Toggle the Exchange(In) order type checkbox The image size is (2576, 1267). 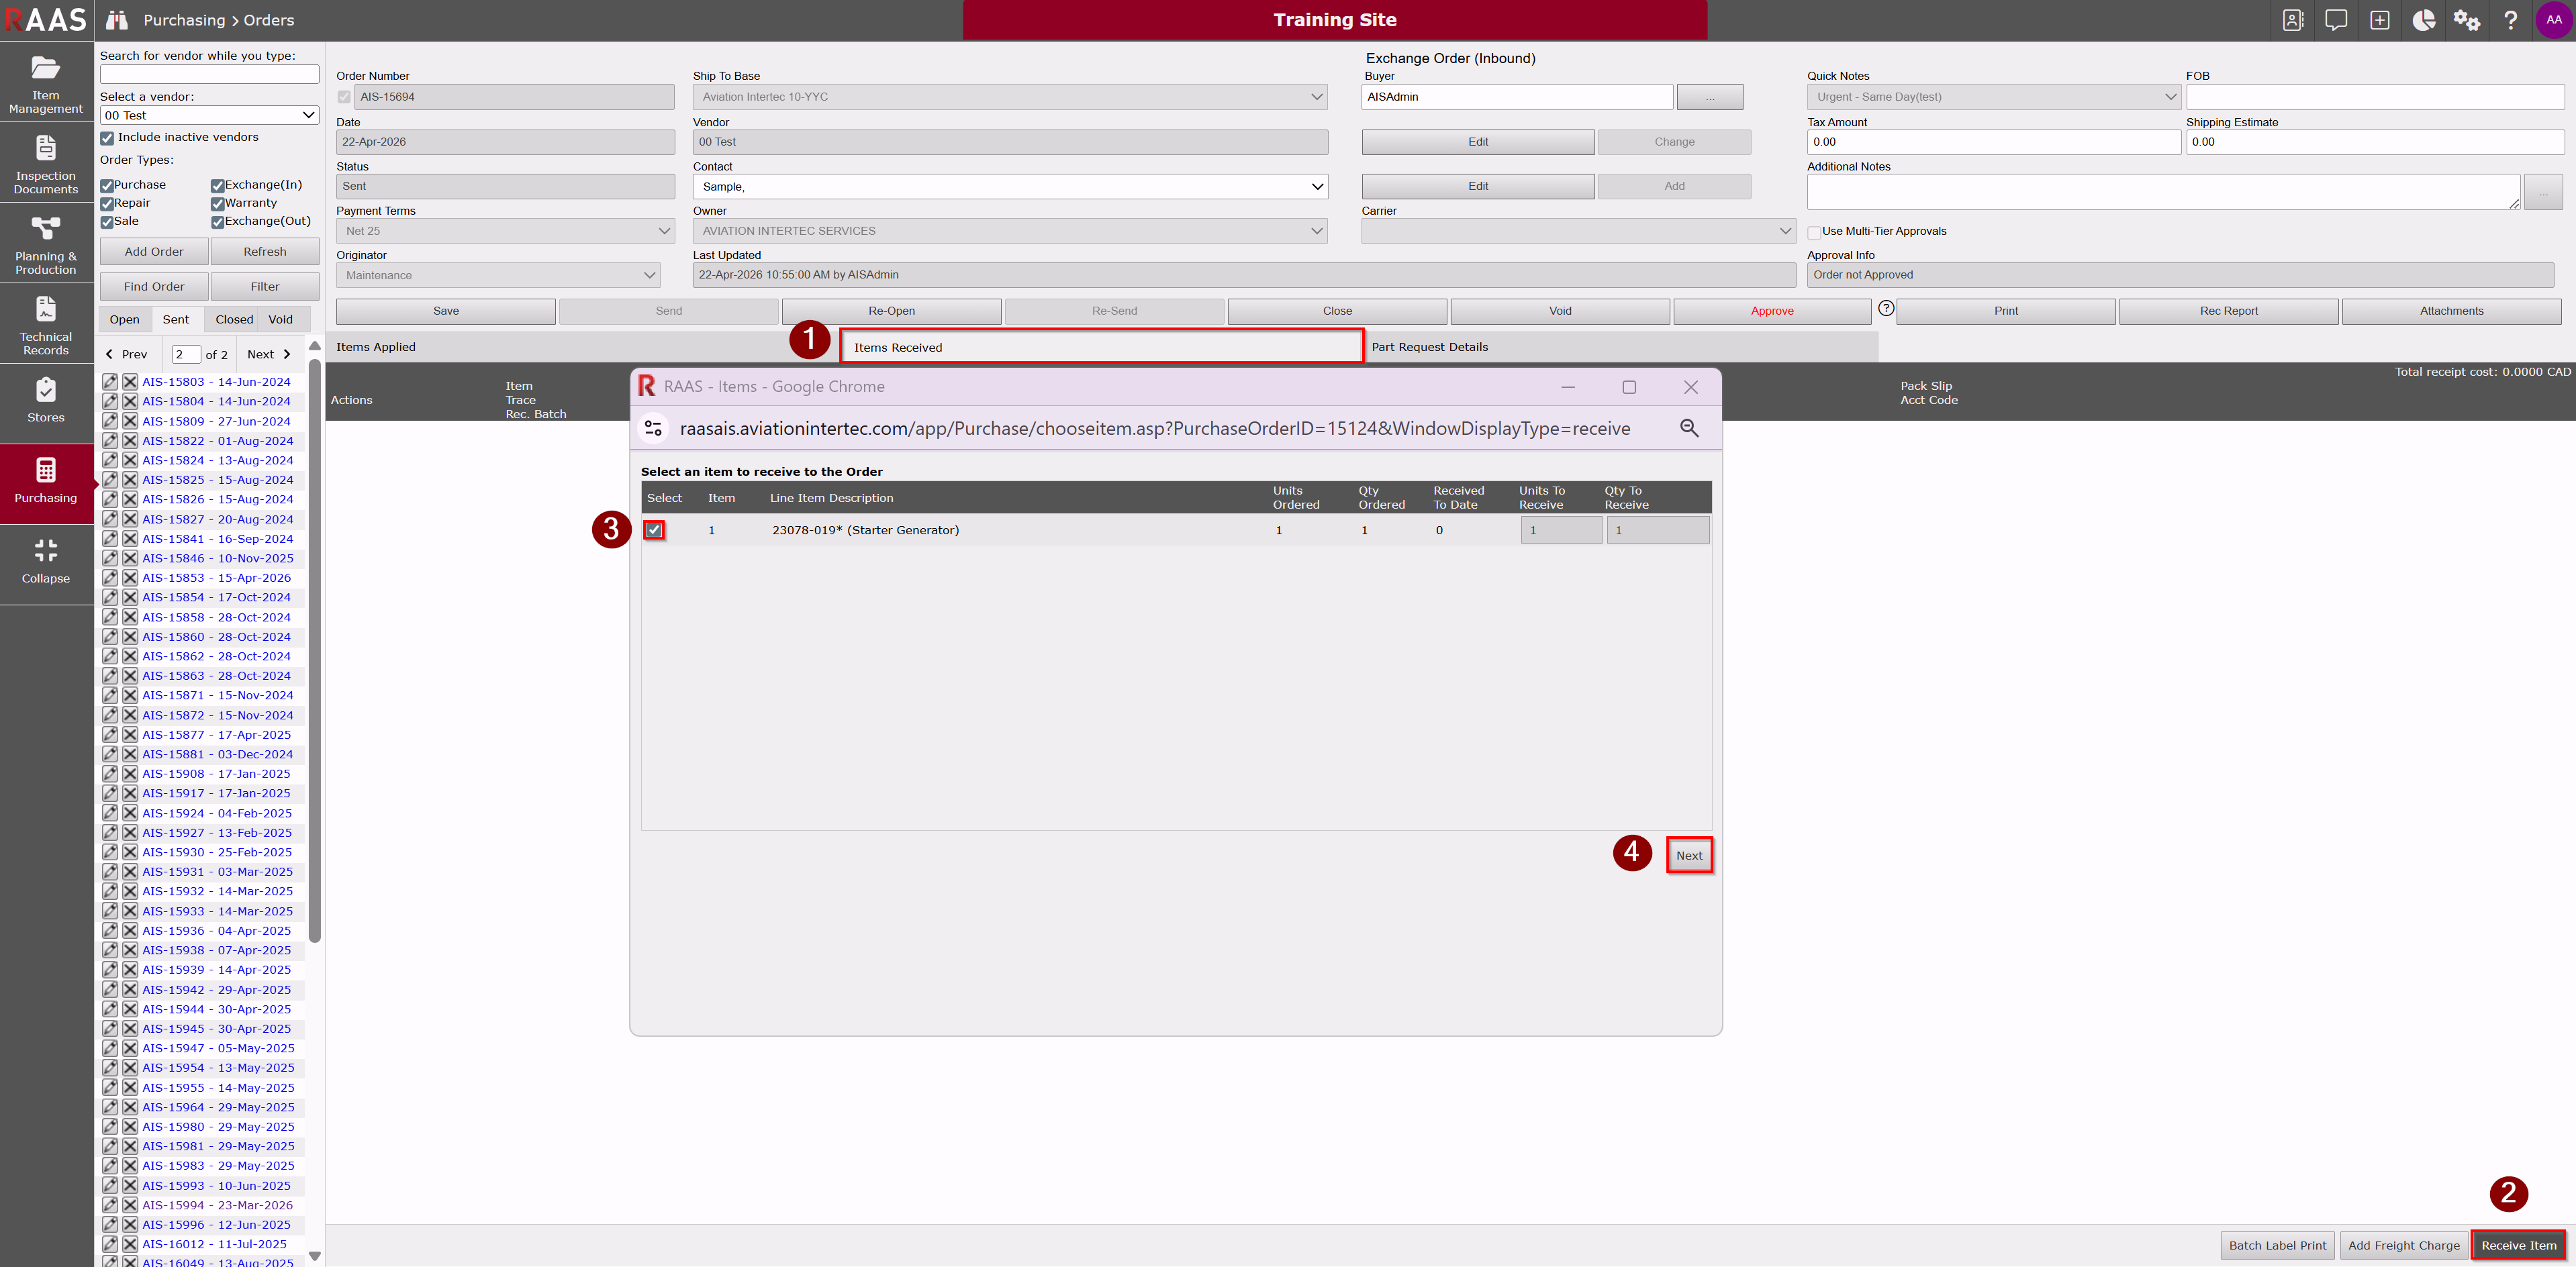click(x=217, y=186)
